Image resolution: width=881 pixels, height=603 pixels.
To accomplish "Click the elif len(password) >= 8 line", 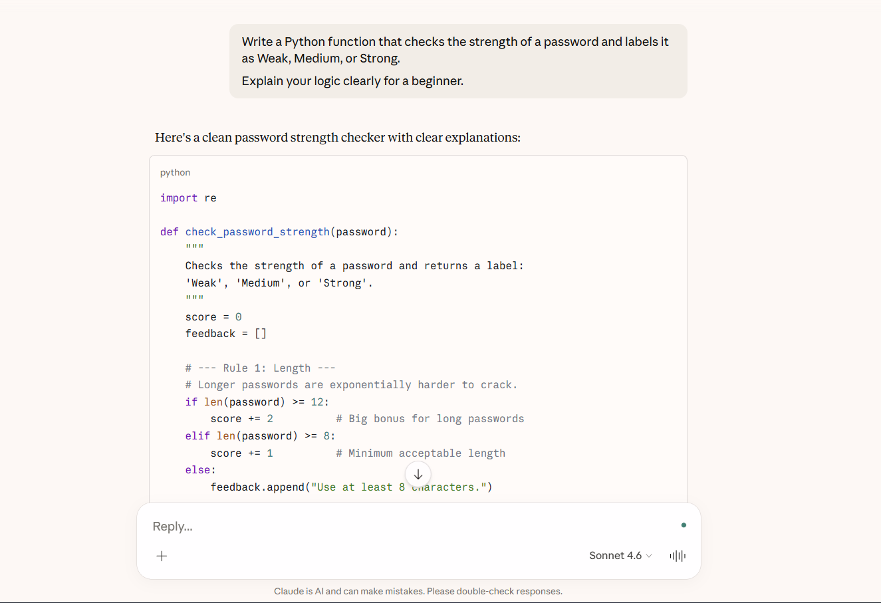I will pyautogui.click(x=260, y=435).
